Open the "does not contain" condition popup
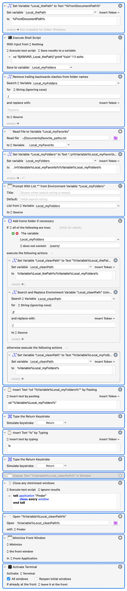Image resolution: width=127 pixels, height=591 pixels. [33, 246]
